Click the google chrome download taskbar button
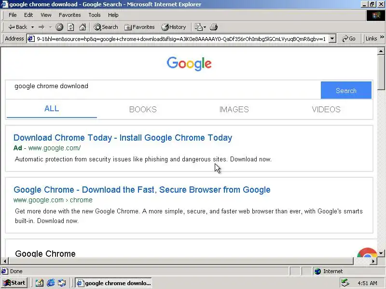This screenshot has width=386, height=289. [x=113, y=283]
